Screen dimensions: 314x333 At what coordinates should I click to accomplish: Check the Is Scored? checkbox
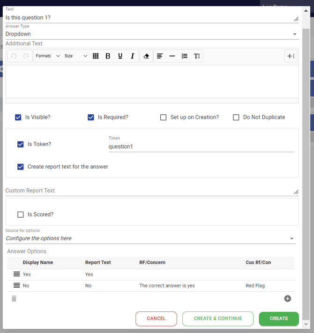pos(21,215)
